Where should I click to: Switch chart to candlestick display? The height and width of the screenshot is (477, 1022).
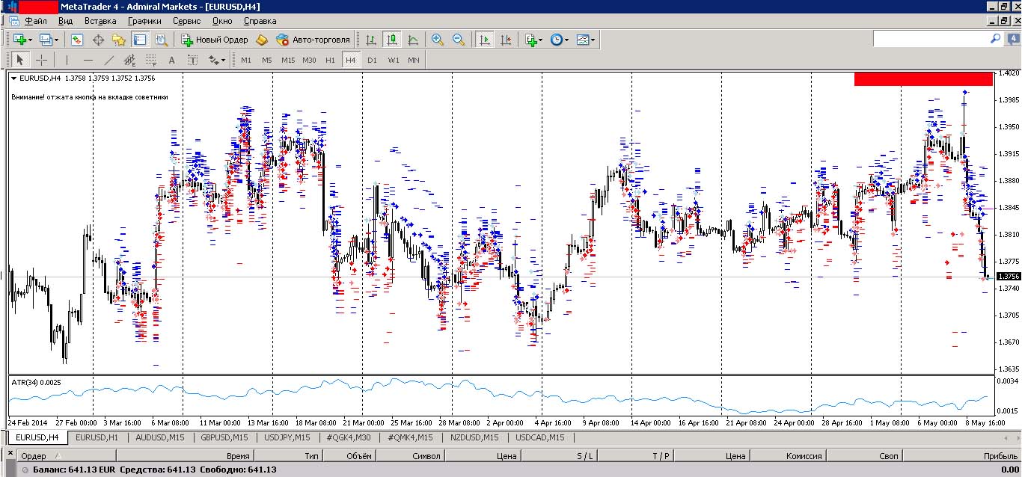(392, 40)
